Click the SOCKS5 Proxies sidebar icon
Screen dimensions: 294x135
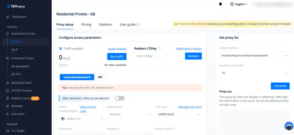[x=7, y=91]
